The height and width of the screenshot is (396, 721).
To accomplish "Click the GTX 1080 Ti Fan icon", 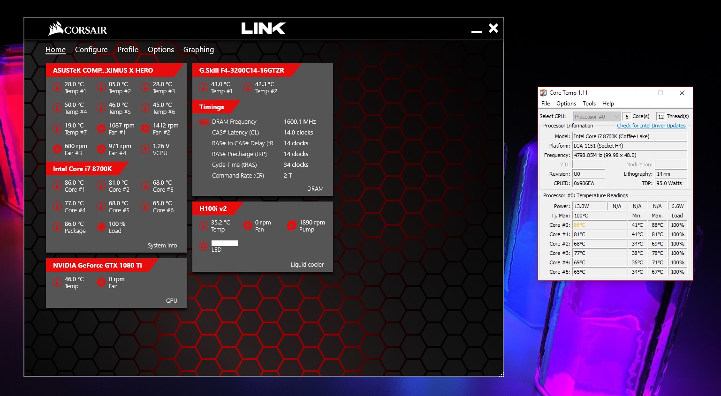I will (101, 283).
